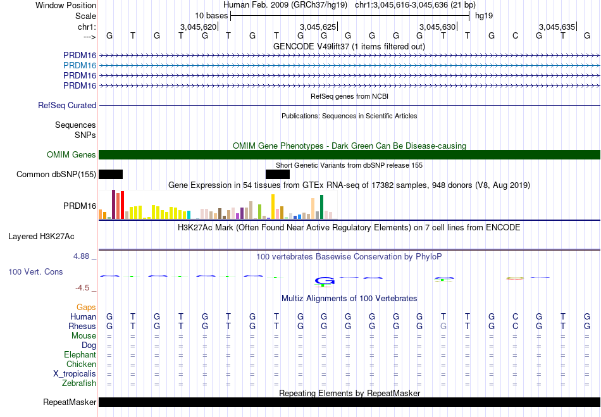601x417 pixels.
Task: Click the -4.5 PhyloP minimum value
Action: pos(82,288)
